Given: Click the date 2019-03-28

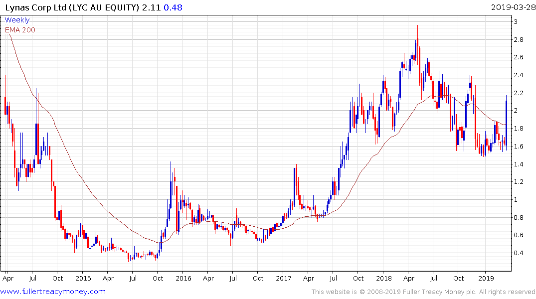Looking at the screenshot, I should tap(513, 7).
